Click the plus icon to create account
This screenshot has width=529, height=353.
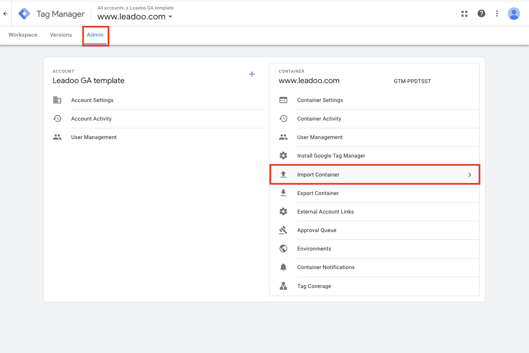[x=252, y=74]
